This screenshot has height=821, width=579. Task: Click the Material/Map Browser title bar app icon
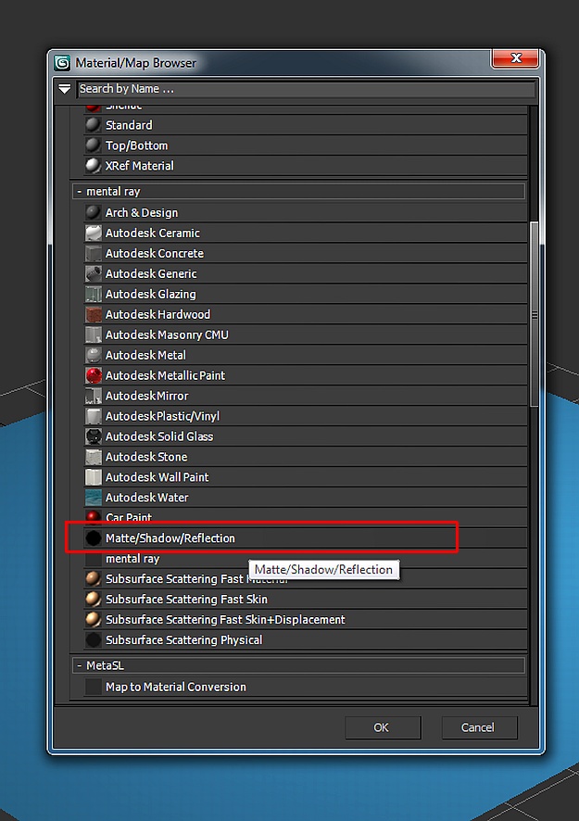[x=62, y=63]
